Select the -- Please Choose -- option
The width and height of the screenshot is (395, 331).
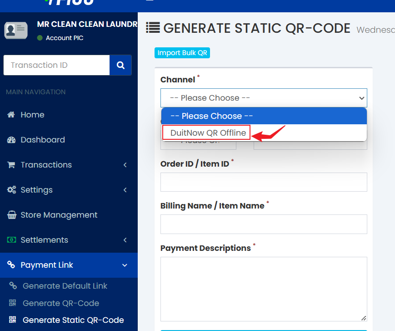(264, 116)
